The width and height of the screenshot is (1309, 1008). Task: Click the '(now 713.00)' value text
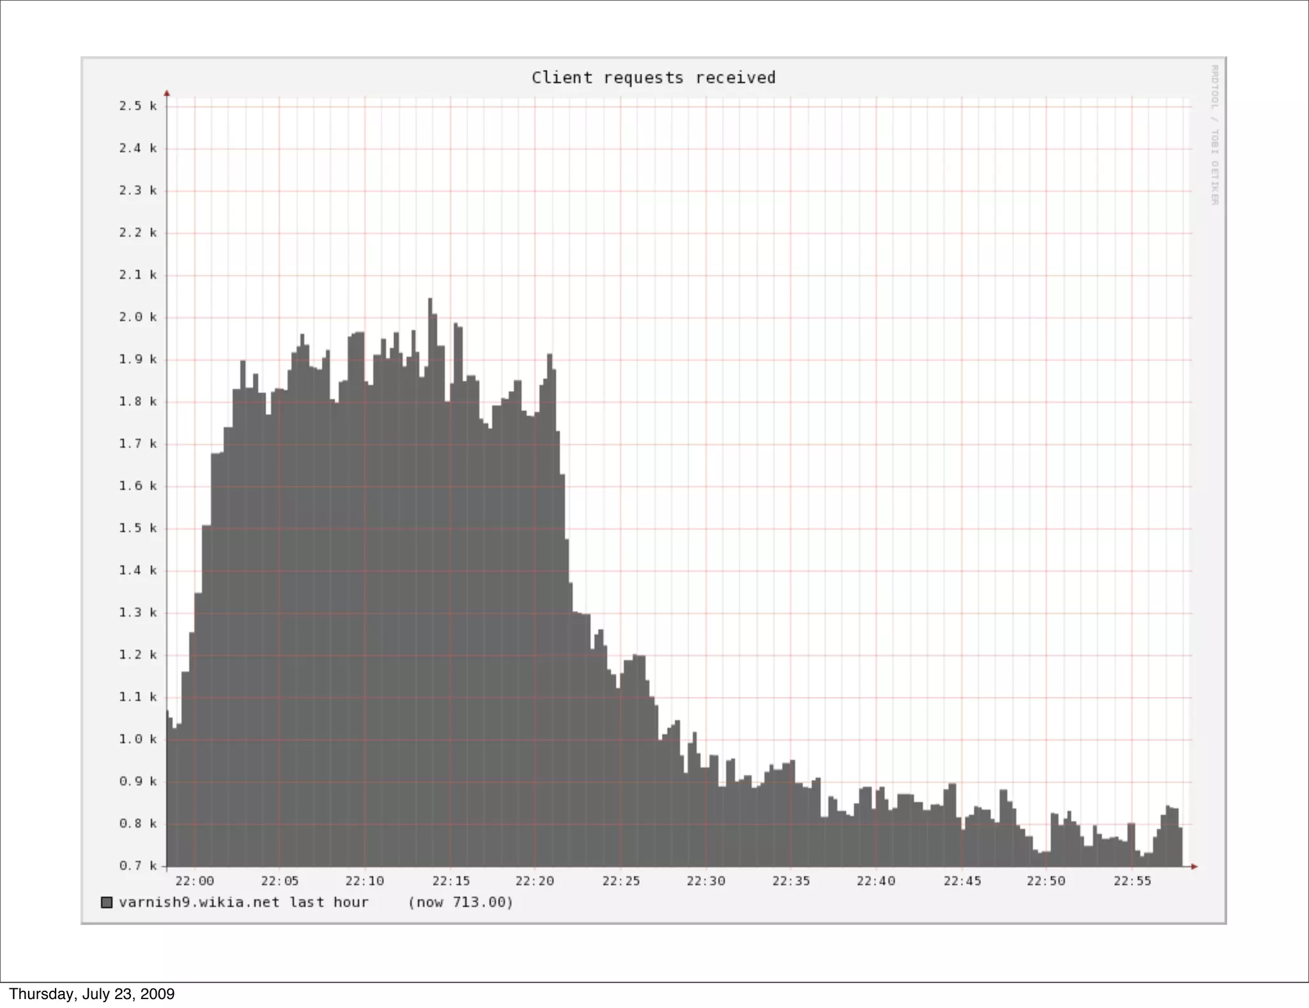(460, 902)
